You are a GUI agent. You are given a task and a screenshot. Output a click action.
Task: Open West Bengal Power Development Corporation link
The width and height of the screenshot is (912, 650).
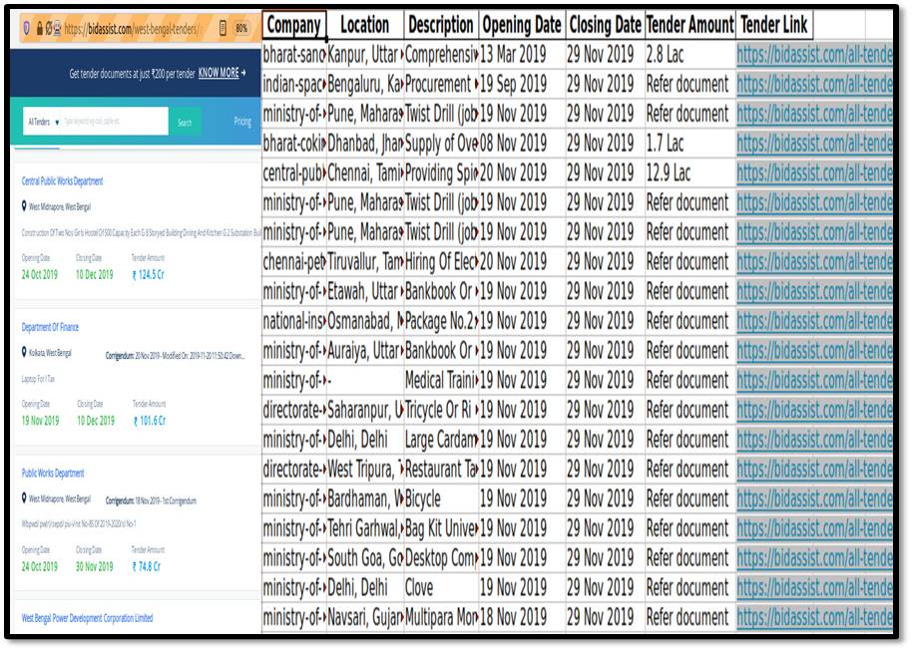(88, 618)
